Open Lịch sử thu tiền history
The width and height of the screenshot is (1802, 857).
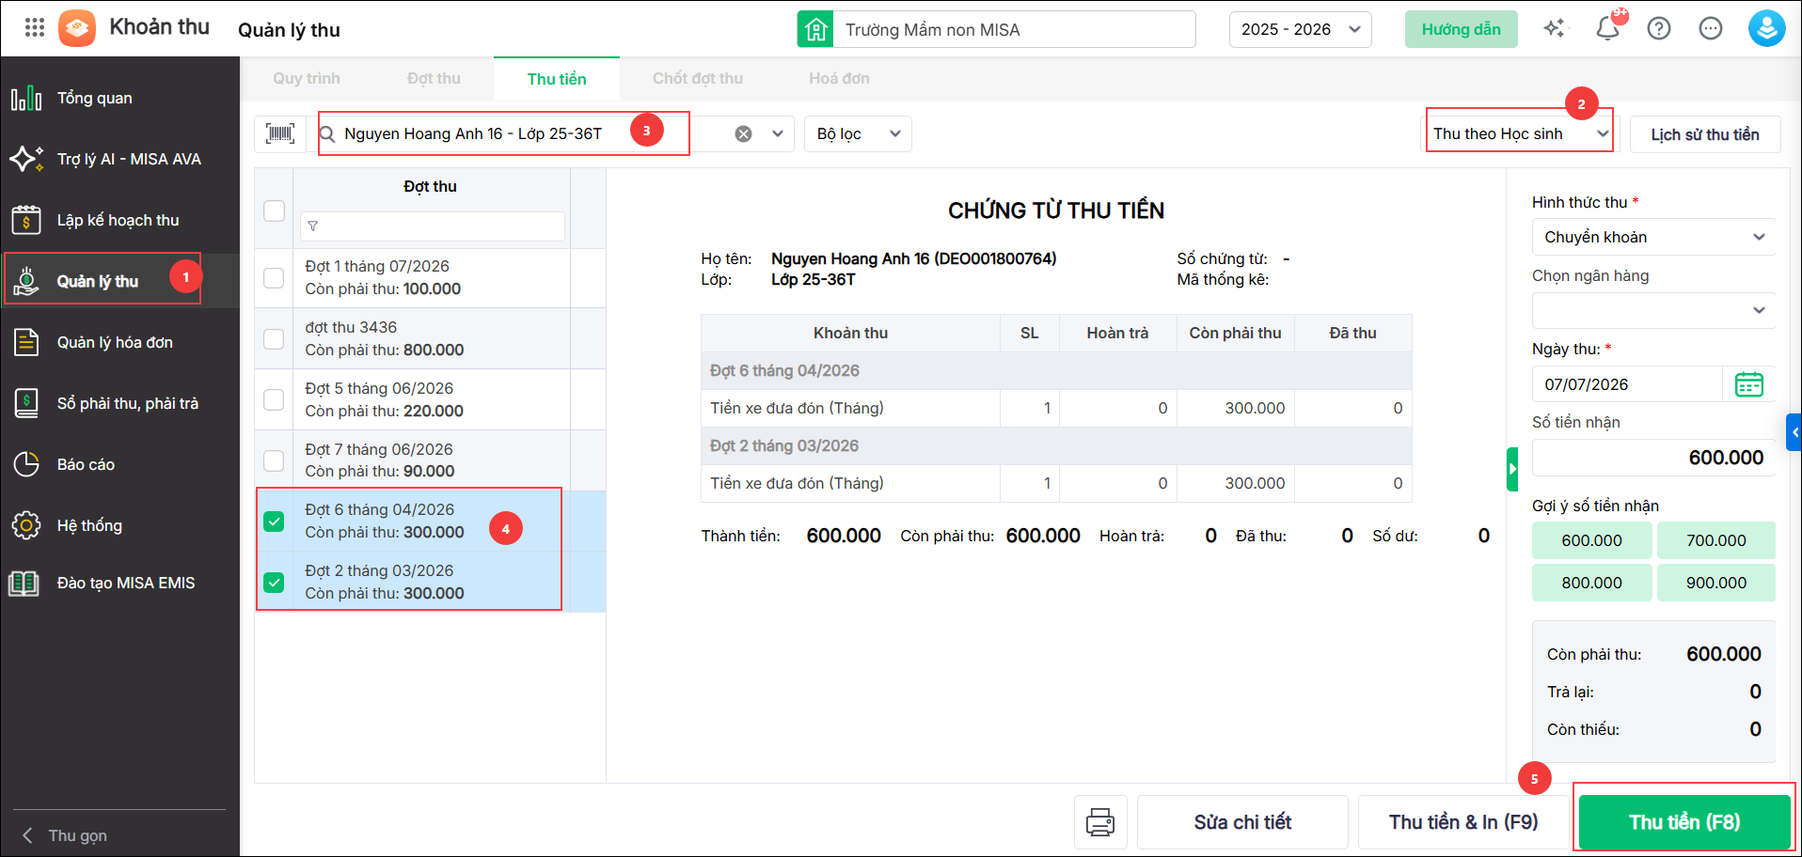pos(1705,134)
